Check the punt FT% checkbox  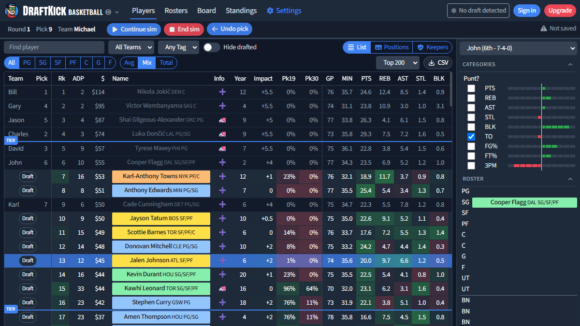point(471,156)
